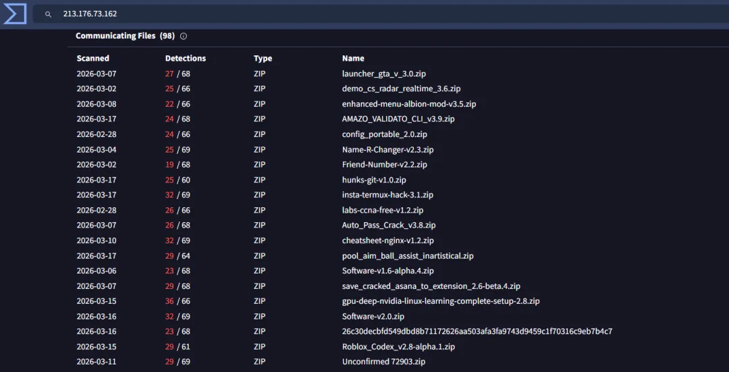Click scan date 2026-03-04
Image resolution: width=729 pixels, height=372 pixels.
(97, 150)
